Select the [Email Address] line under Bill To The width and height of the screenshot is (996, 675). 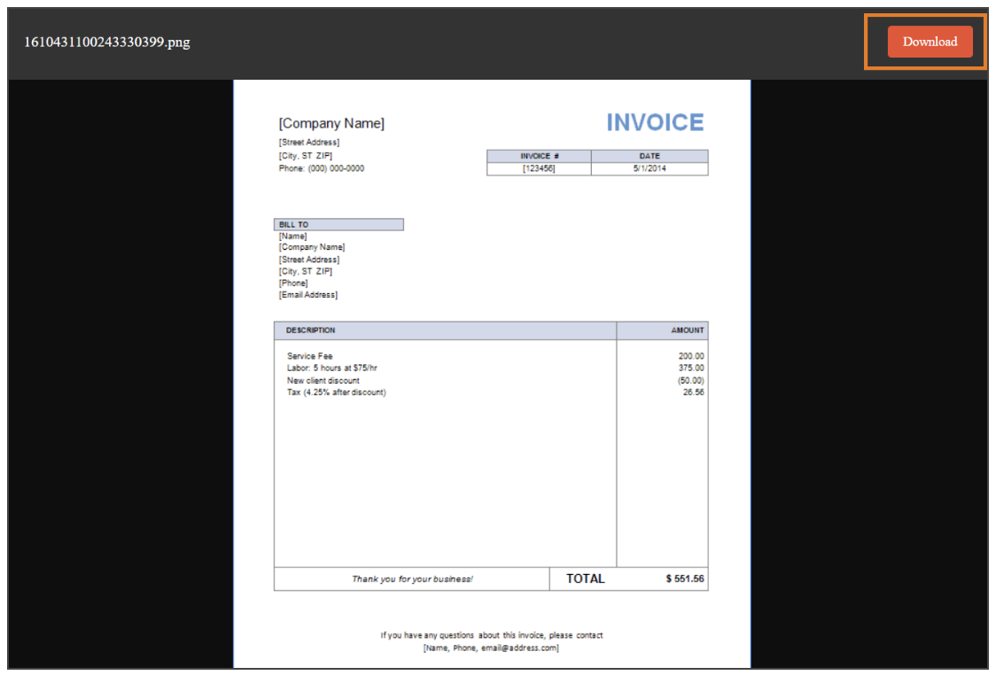pos(308,295)
